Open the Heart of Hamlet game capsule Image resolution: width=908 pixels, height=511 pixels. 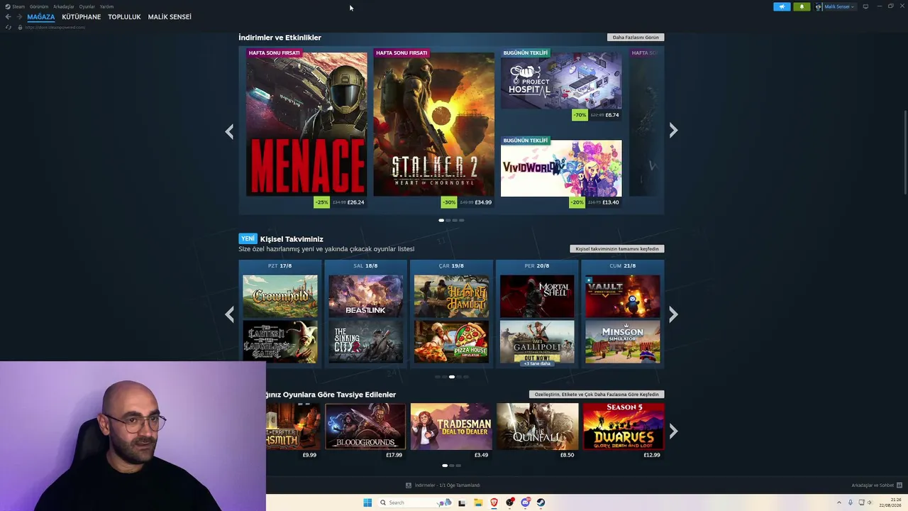451,296
